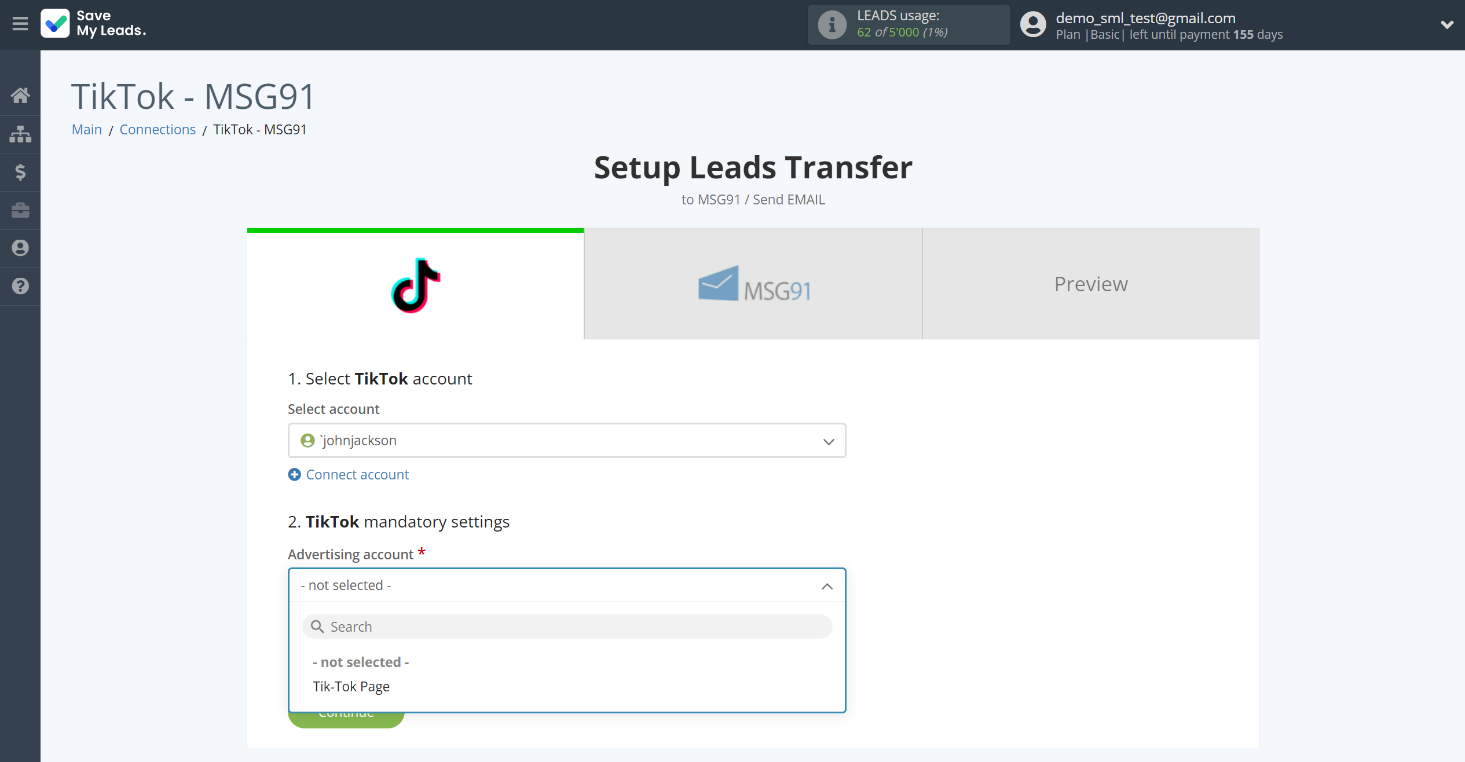Select Tik-Tok Page from dropdown list

(x=351, y=686)
